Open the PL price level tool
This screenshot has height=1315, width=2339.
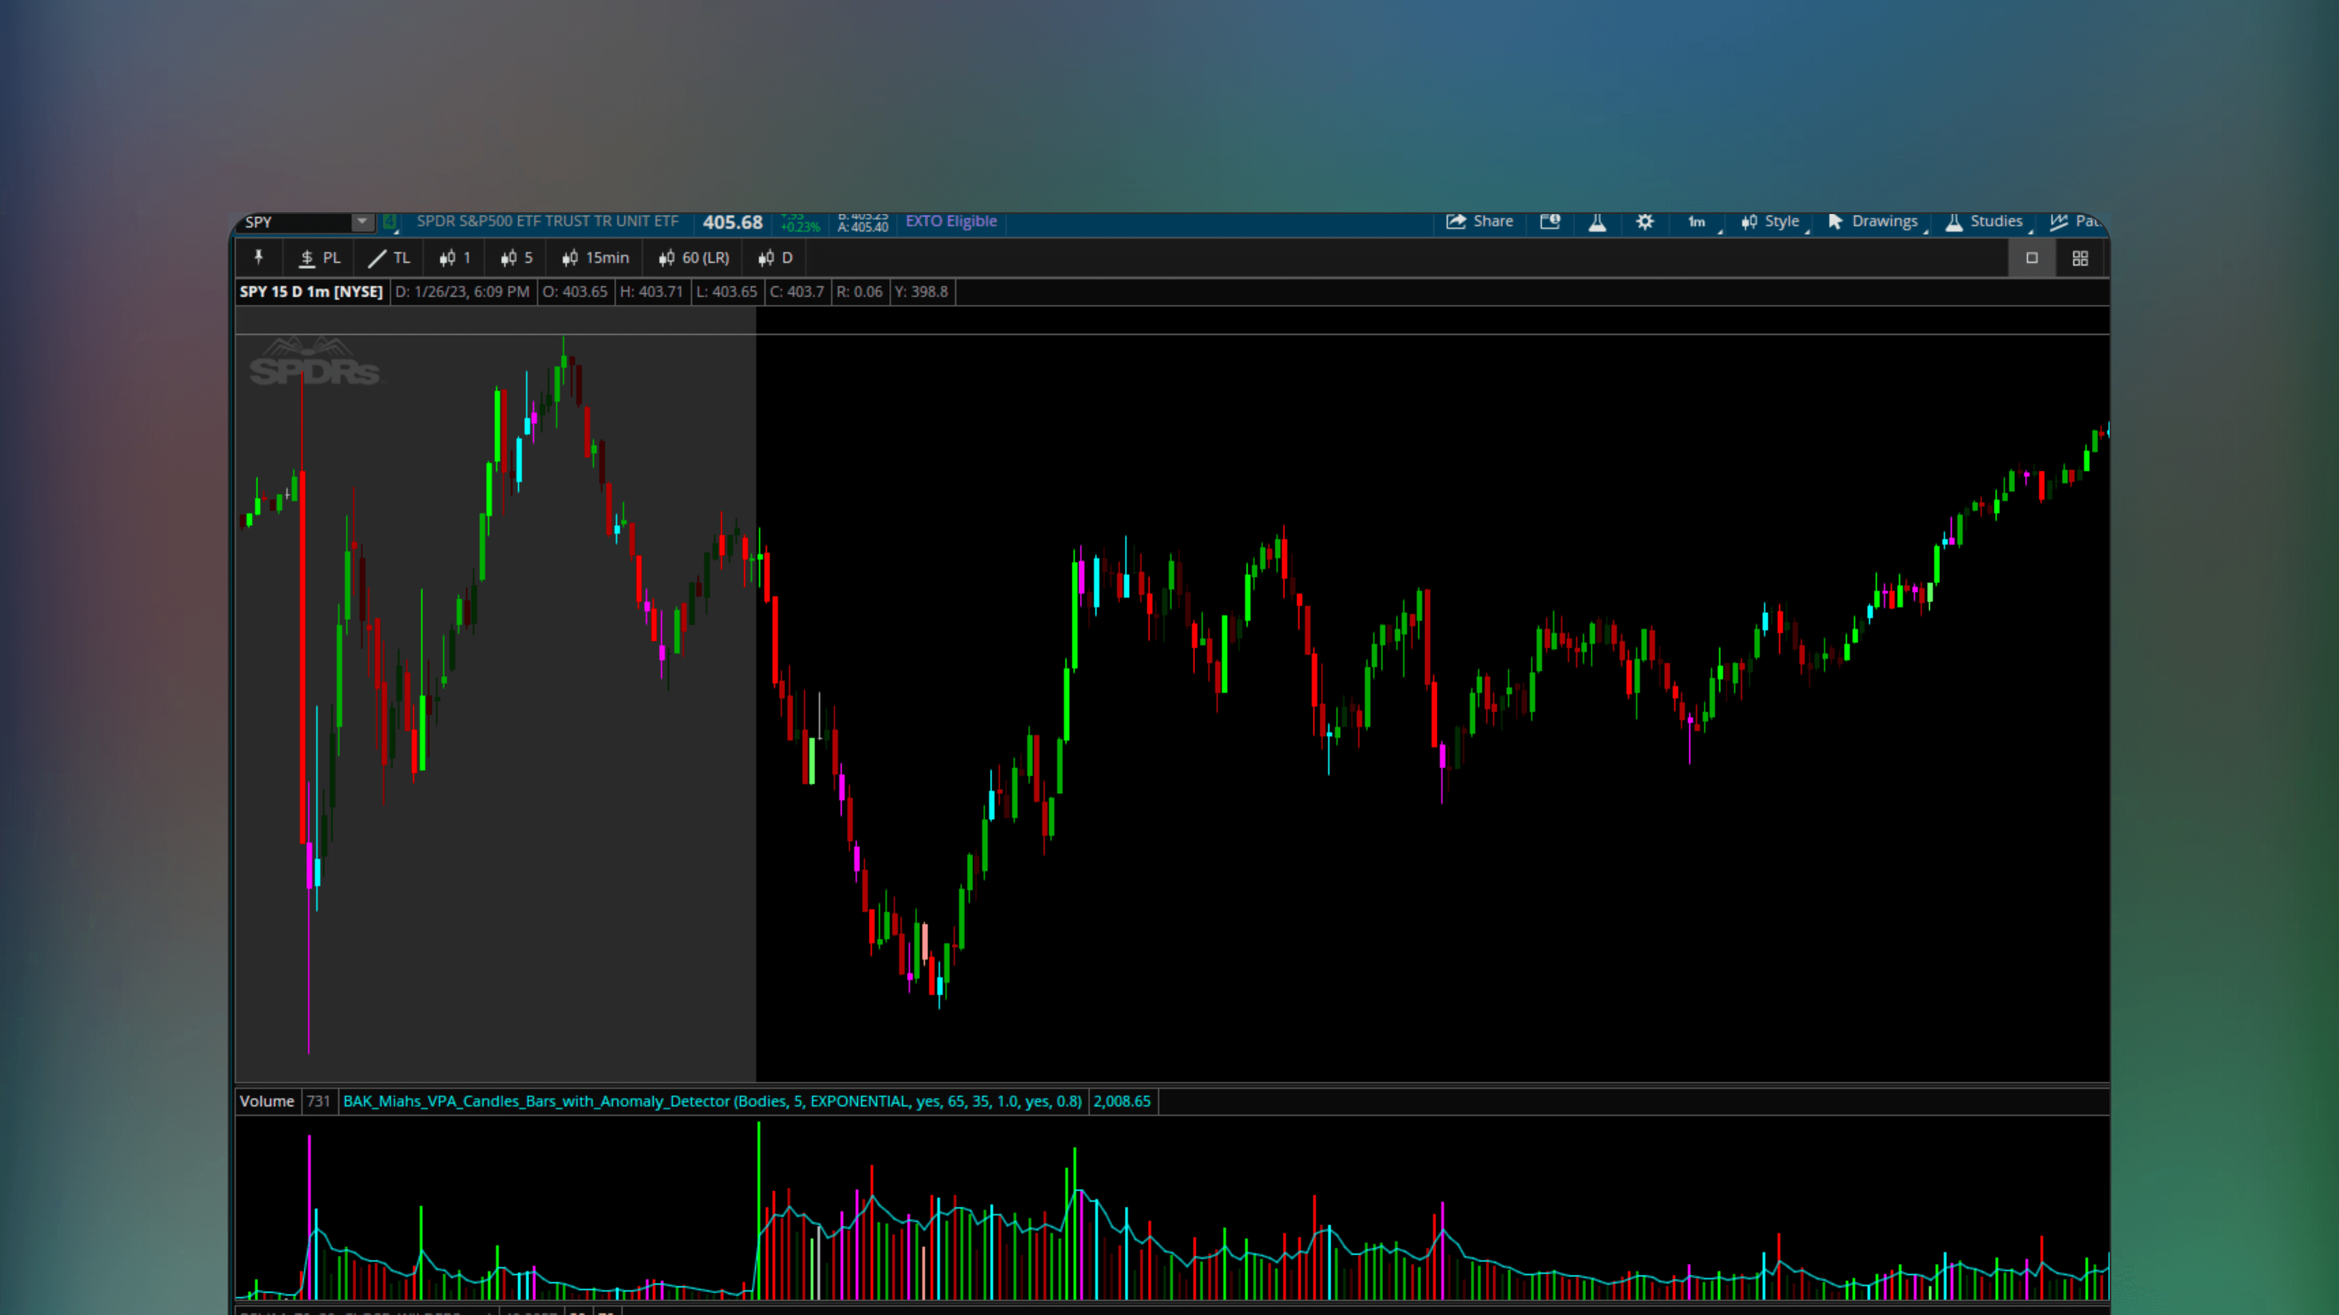coord(318,258)
